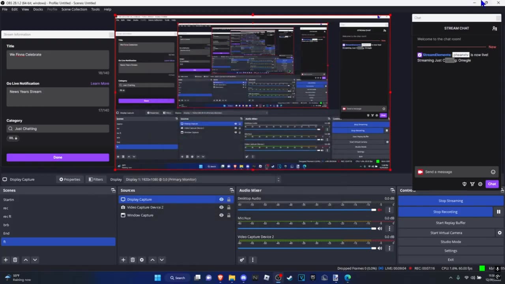Open the Docks menu
Screen dimensions: 505x284
[x=38, y=9]
